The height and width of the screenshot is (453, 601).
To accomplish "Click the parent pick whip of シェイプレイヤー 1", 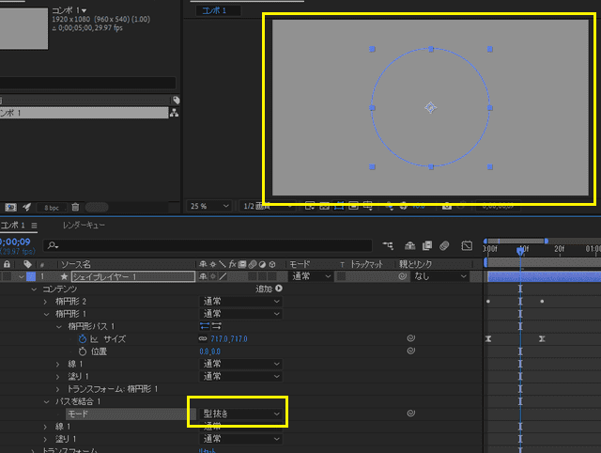I will 403,276.
